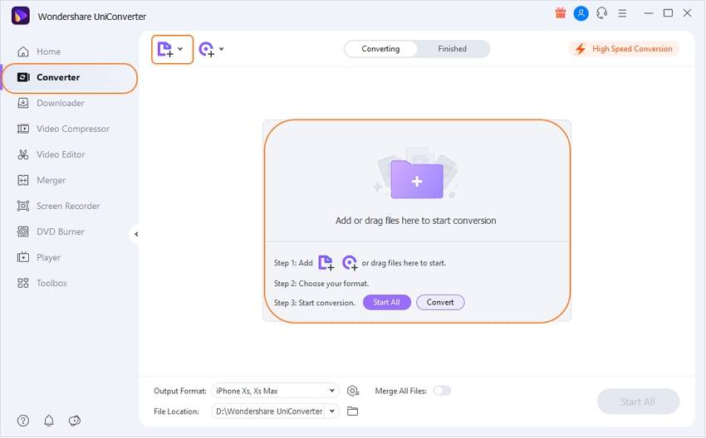The image size is (706, 438).
Task: Minimize the UniConverter window
Action: (649, 13)
